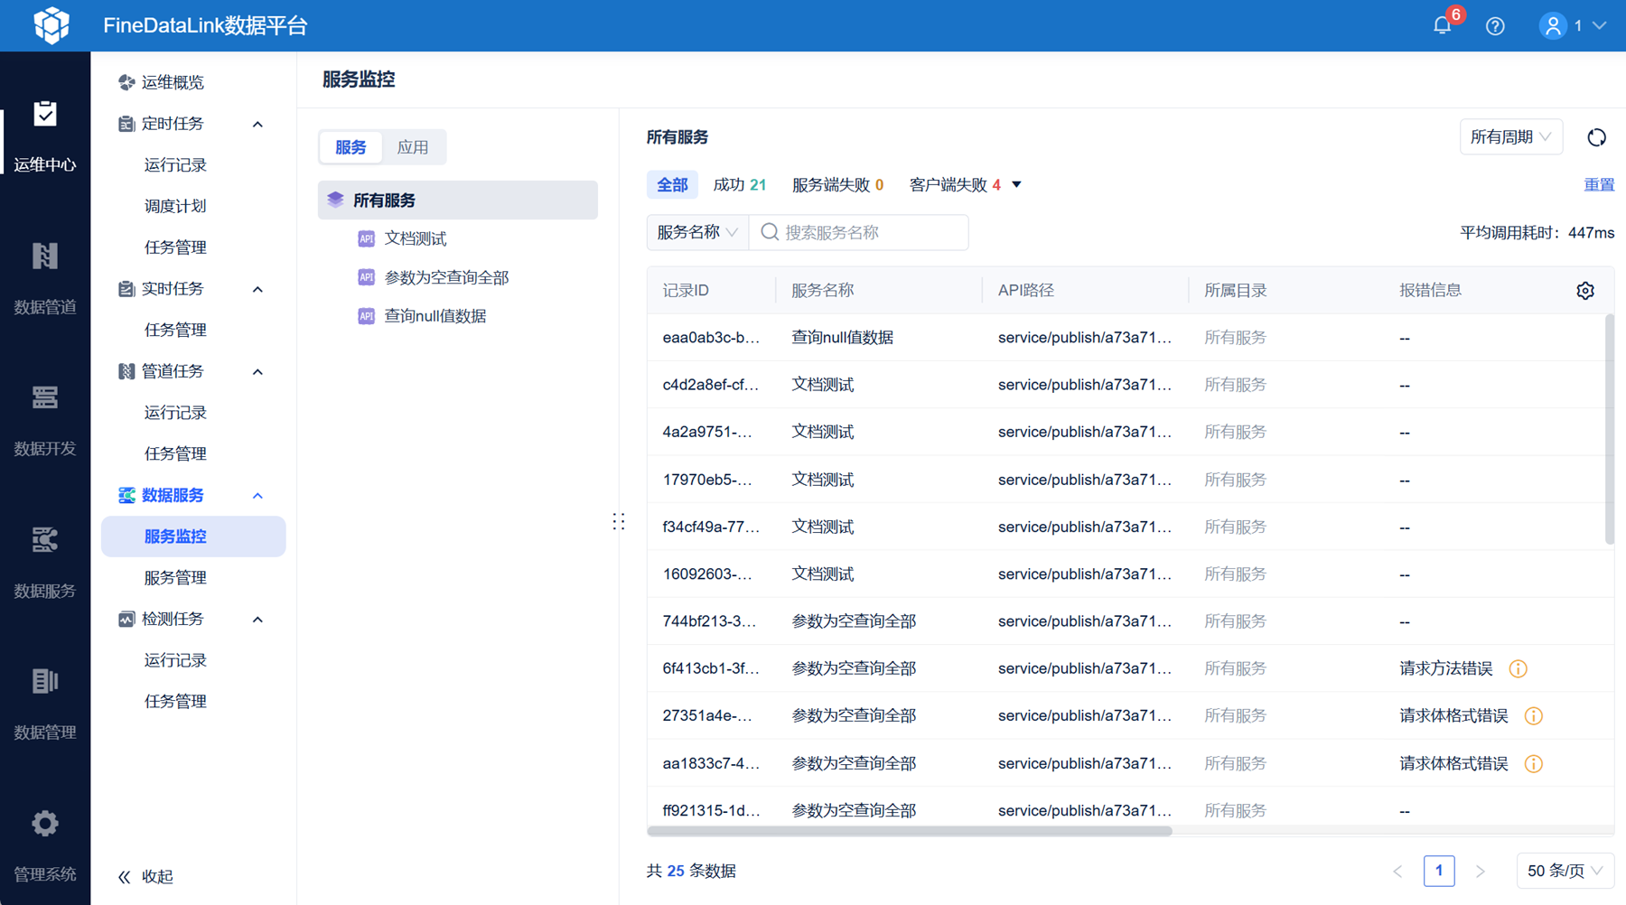Screen dimensions: 1626x905
Task: Click the horizontal table scrollbar
Action: [910, 831]
